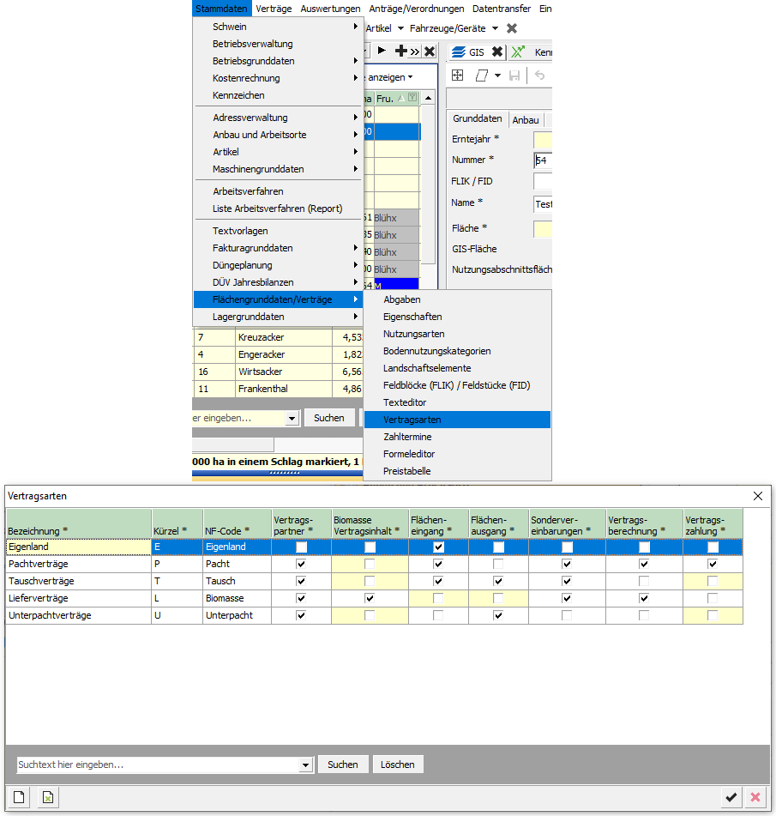Viewport: 776px width, 816px height.
Task: Toggle Vertragszahlung checkbox for Pachtverträge
Action: (713, 564)
